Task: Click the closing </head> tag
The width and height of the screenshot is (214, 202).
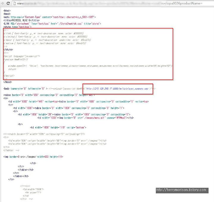Action: (7, 82)
